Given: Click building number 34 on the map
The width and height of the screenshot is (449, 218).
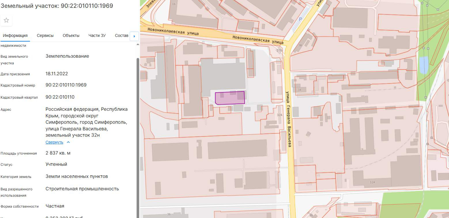Looking at the screenshot, I should pyautogui.click(x=300, y=90).
